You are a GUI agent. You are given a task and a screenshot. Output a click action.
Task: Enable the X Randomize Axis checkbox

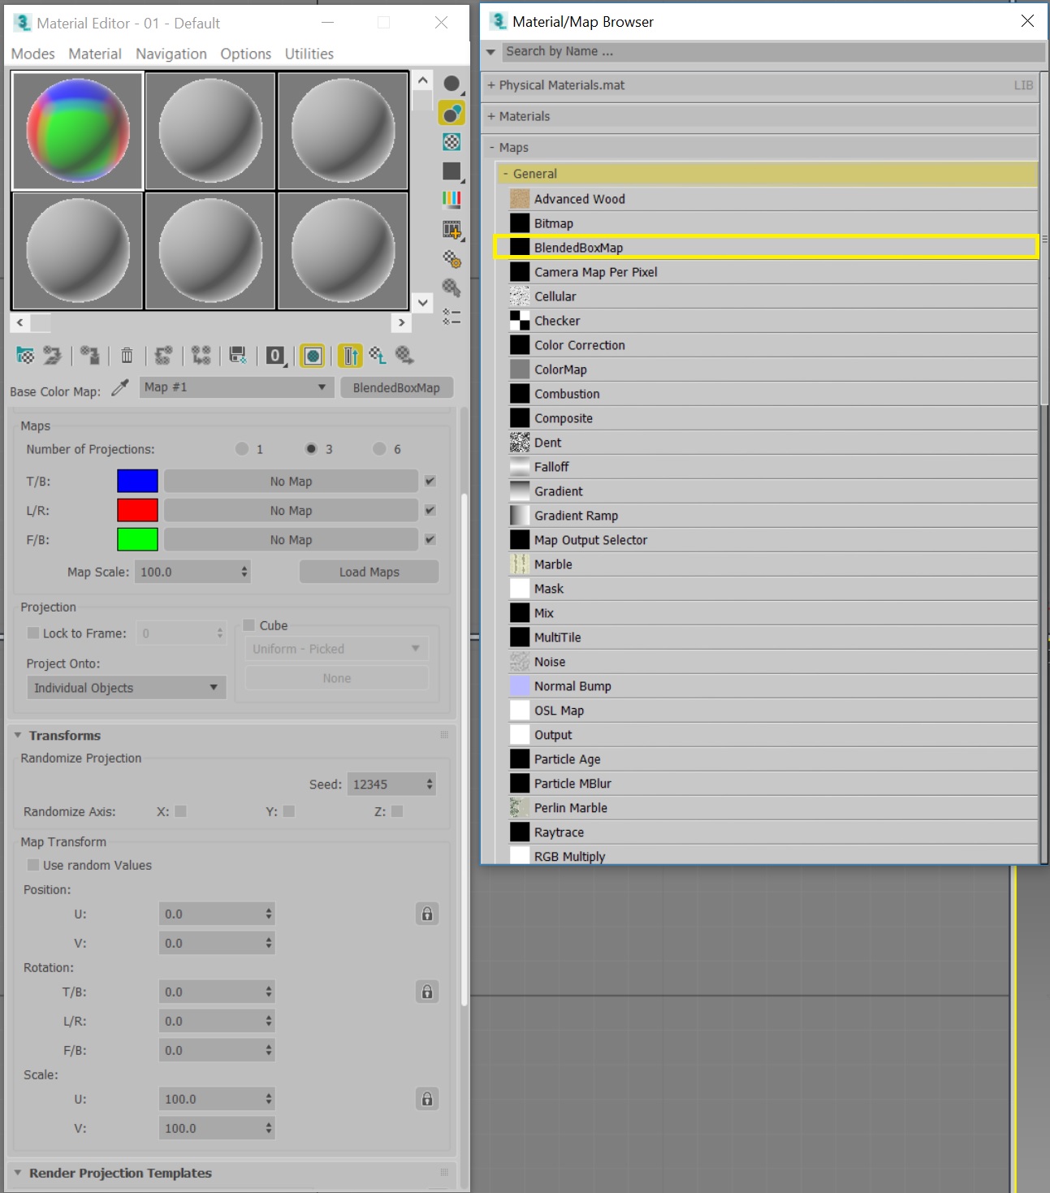(180, 810)
